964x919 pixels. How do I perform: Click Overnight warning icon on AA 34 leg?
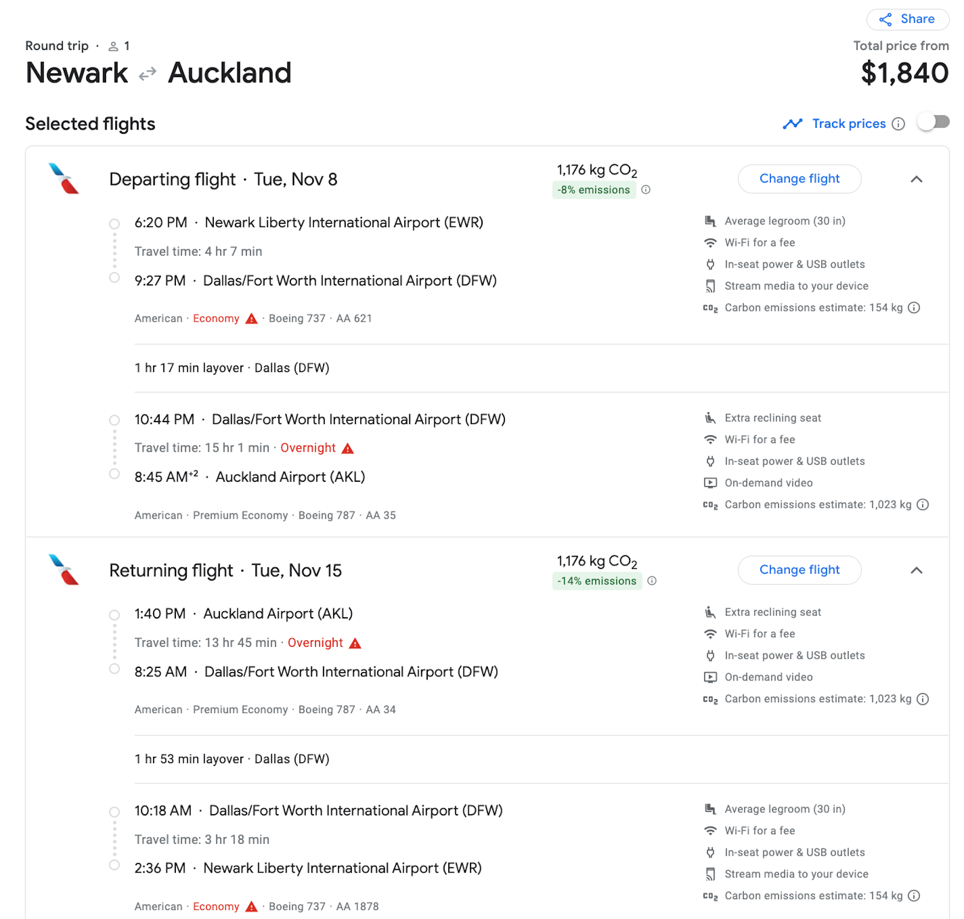pyautogui.click(x=355, y=643)
